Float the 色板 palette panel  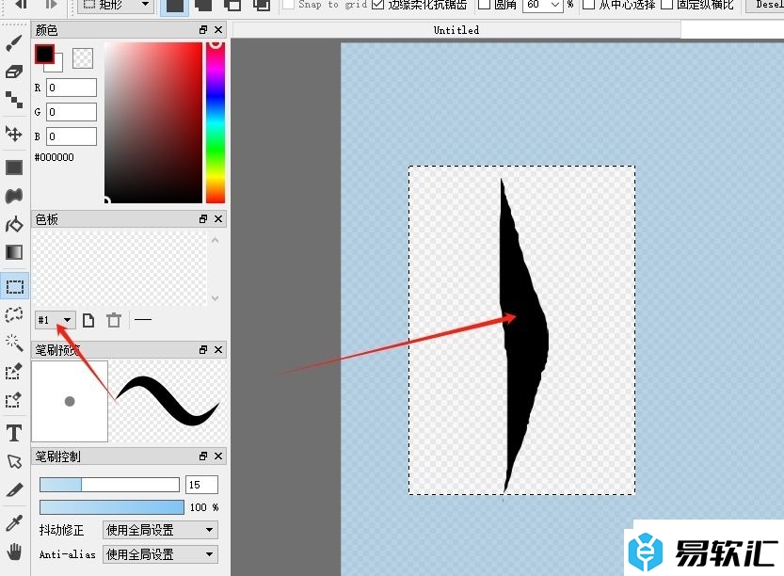pos(203,219)
